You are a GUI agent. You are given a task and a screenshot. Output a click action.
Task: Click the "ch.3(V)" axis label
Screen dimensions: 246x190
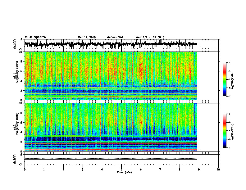click(x=15, y=159)
